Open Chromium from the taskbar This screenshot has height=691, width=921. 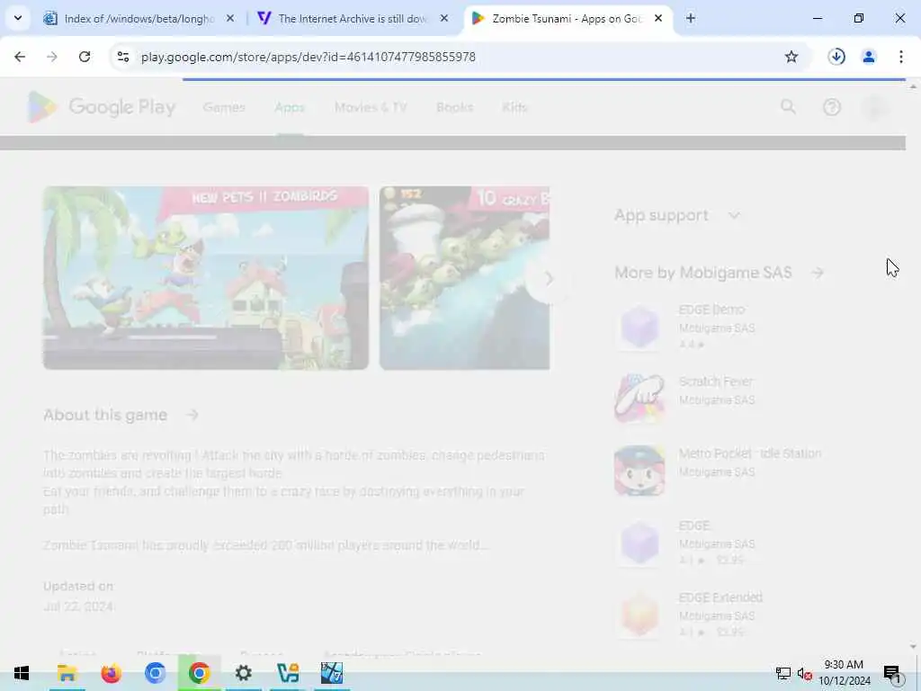(155, 673)
